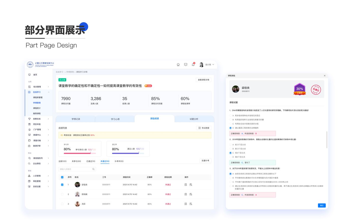Click the 调查问卷 sidebar icon
The height and width of the screenshot is (222, 347).
pos(29,140)
